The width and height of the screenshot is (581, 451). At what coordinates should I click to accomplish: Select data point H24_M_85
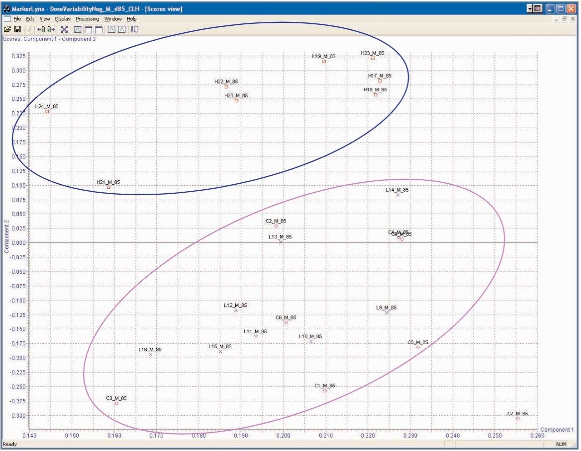47,111
